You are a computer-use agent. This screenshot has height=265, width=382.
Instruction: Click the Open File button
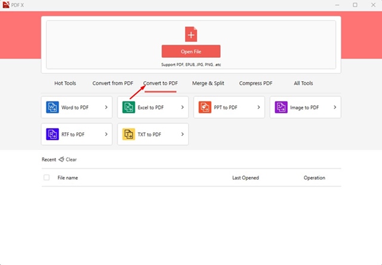click(191, 51)
